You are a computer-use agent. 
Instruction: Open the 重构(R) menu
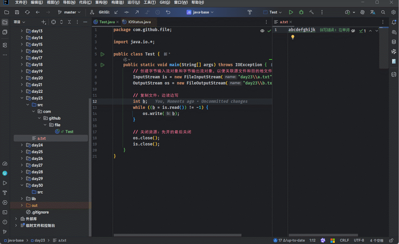coord(101,2)
